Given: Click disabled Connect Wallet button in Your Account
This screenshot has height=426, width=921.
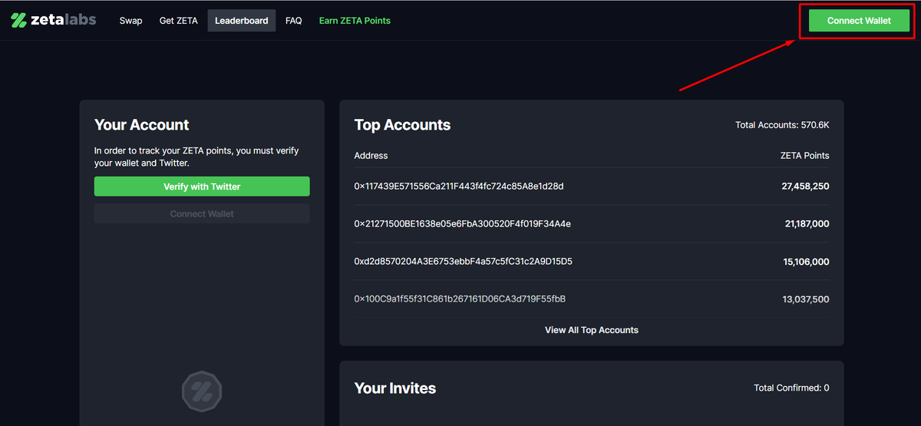Looking at the screenshot, I should pyautogui.click(x=202, y=214).
